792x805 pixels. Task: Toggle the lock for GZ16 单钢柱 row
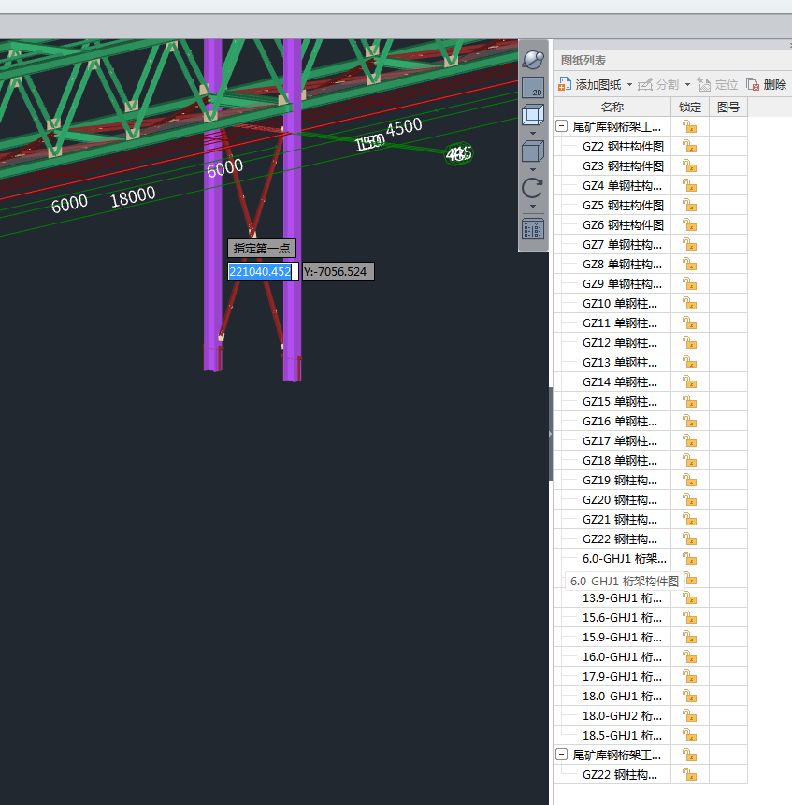click(x=689, y=421)
